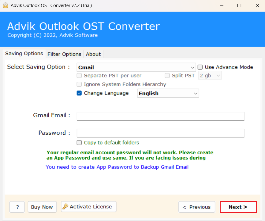Click the Copyright (C) 2022, Advik Software text
The width and height of the screenshot is (265, 221).
coord(53,35)
